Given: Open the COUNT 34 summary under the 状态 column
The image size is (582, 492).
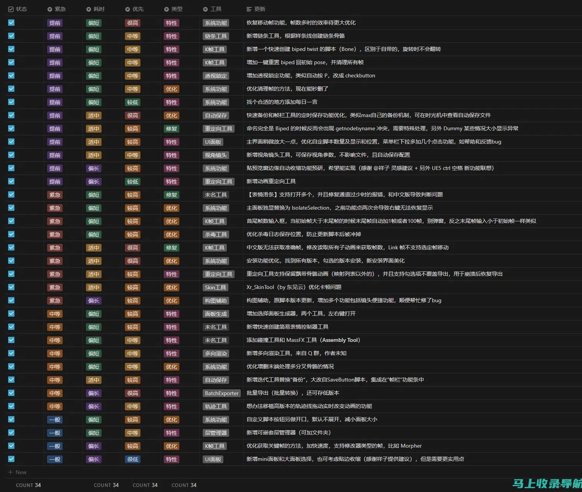Looking at the screenshot, I should click(28, 485).
